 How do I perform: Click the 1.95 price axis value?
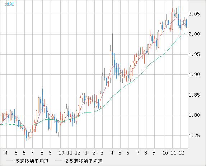[194, 54]
